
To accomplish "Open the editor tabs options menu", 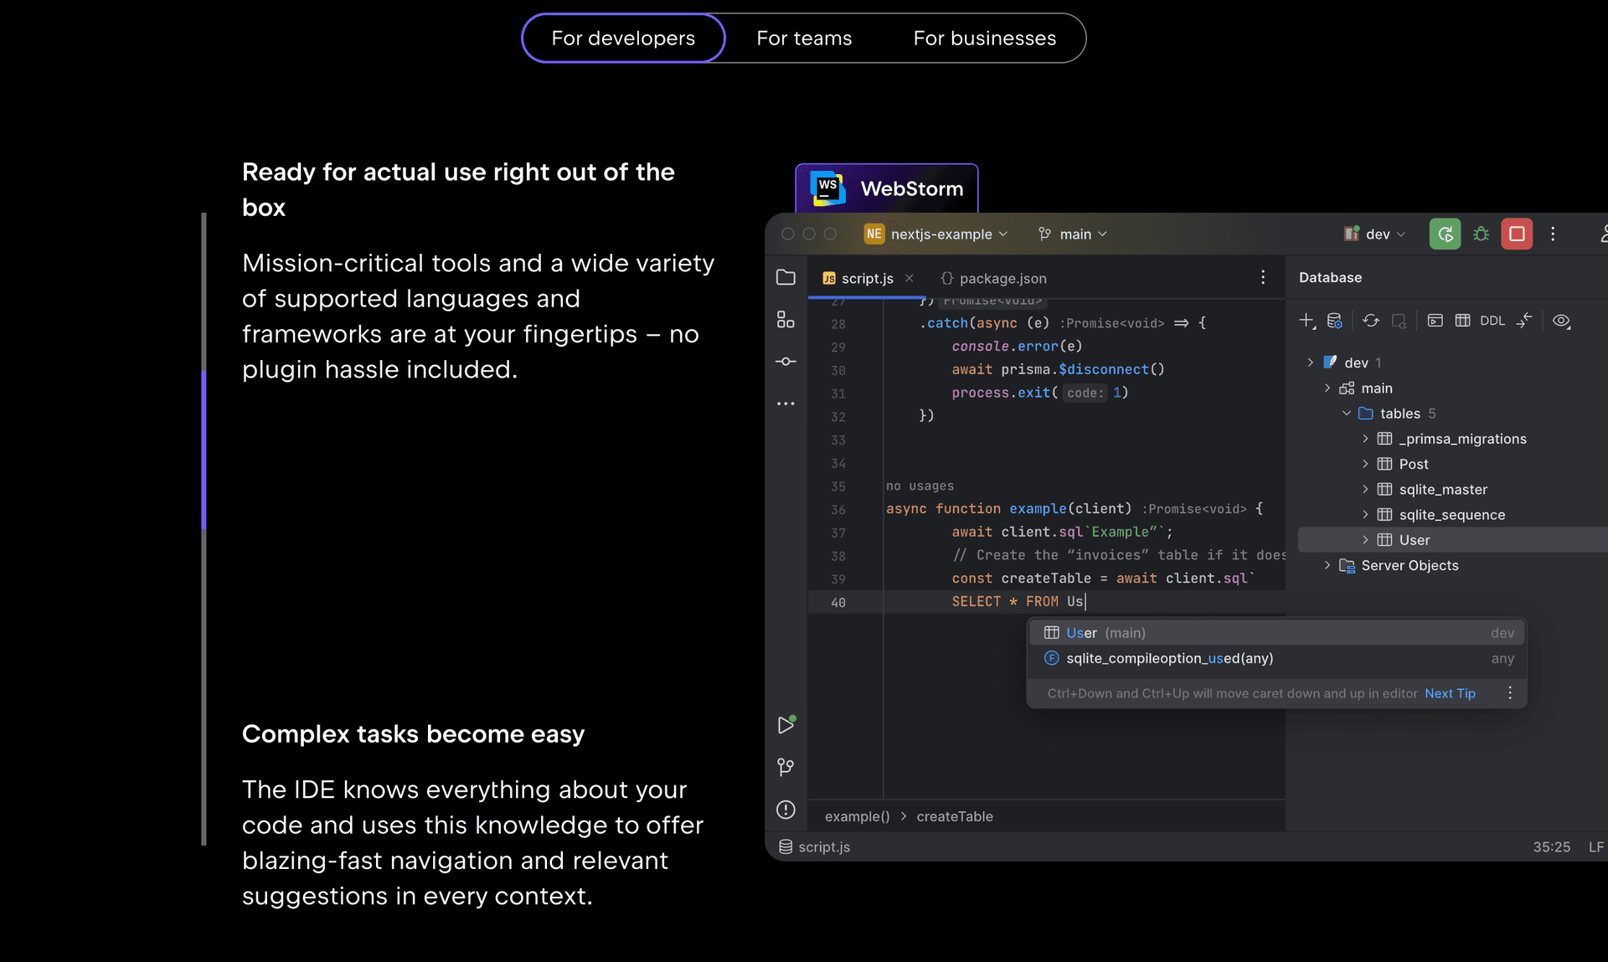I will (1263, 277).
